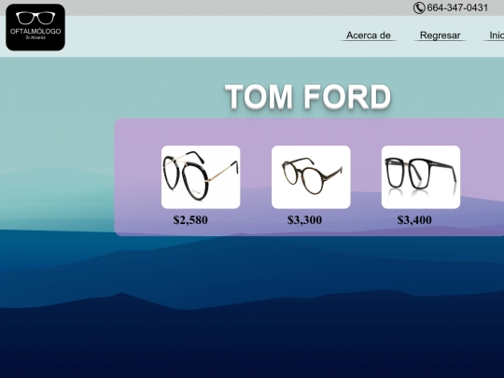504x378 pixels.
Task: Select the square black glasses thumbnail priced $3,400
Action: (421, 177)
